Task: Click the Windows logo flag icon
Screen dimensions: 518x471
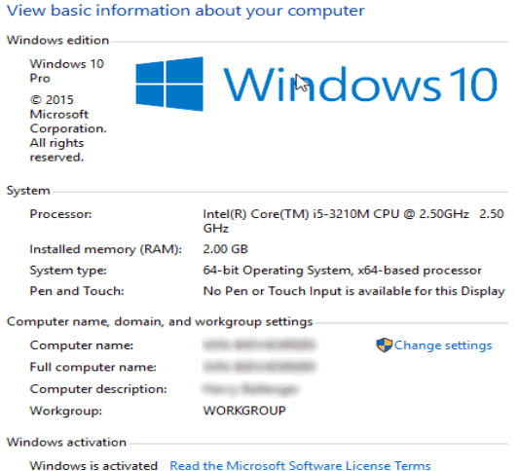Action: tap(169, 84)
